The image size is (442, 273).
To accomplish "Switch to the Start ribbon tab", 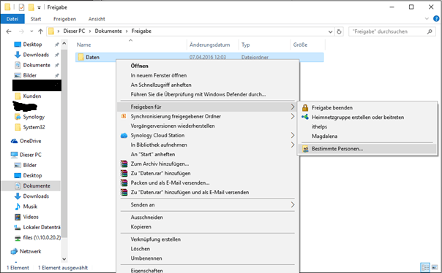I will [36, 19].
